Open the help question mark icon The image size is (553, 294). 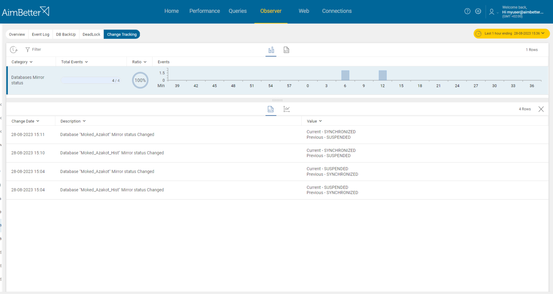coord(467,11)
